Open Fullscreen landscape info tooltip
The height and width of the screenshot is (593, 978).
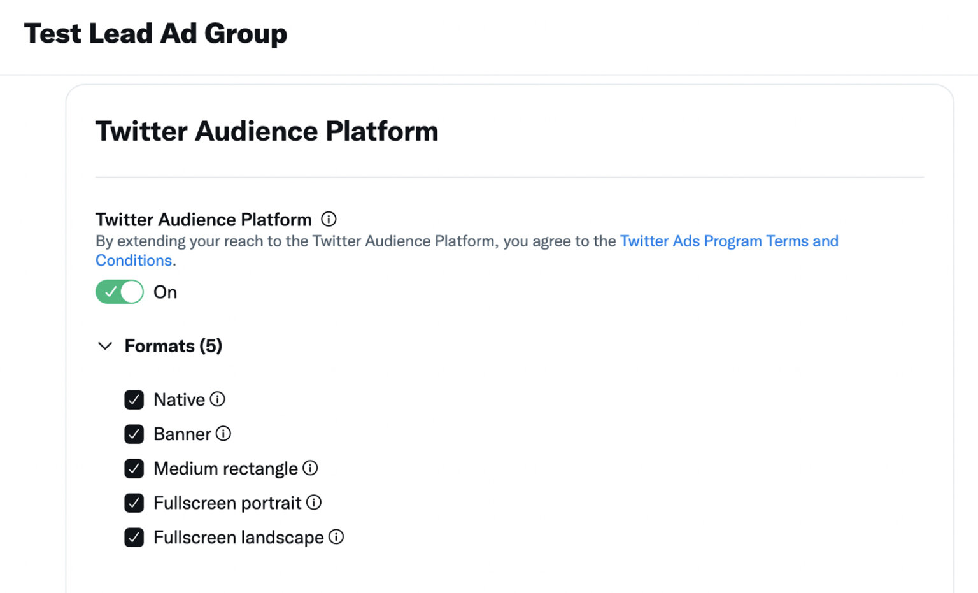pos(337,537)
